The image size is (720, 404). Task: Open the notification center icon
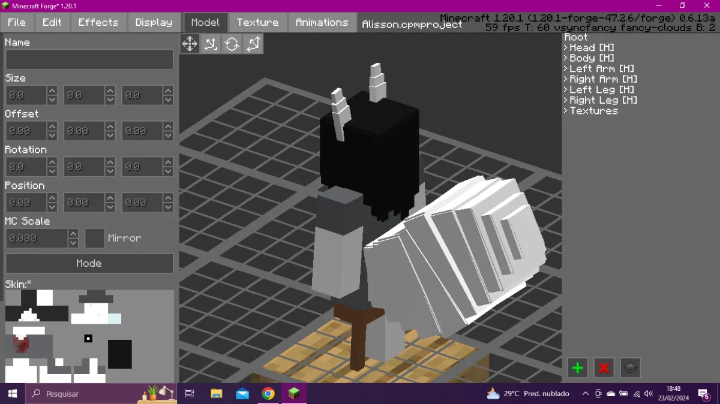coord(704,394)
